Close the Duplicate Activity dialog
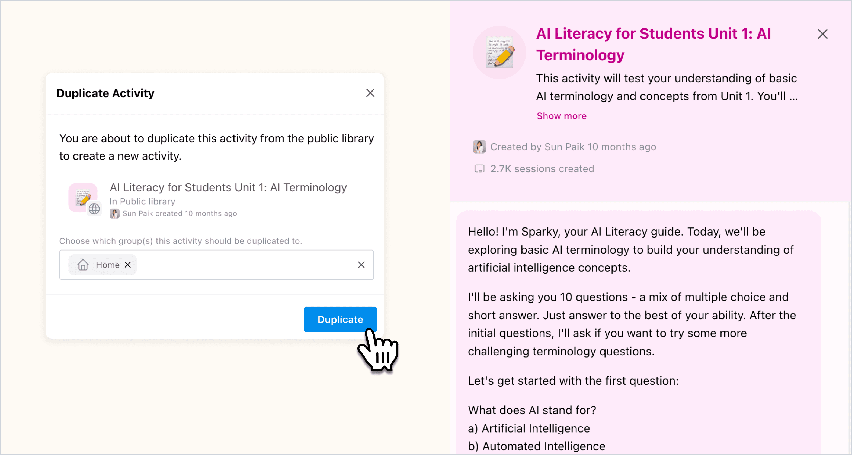The image size is (852, 455). (370, 93)
